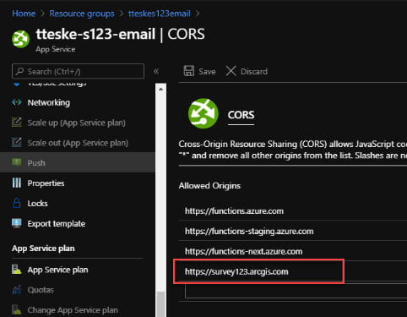Select https://functions-staging.azure.com origin entry
Viewport: 407px width, 317px height.
click(x=249, y=232)
